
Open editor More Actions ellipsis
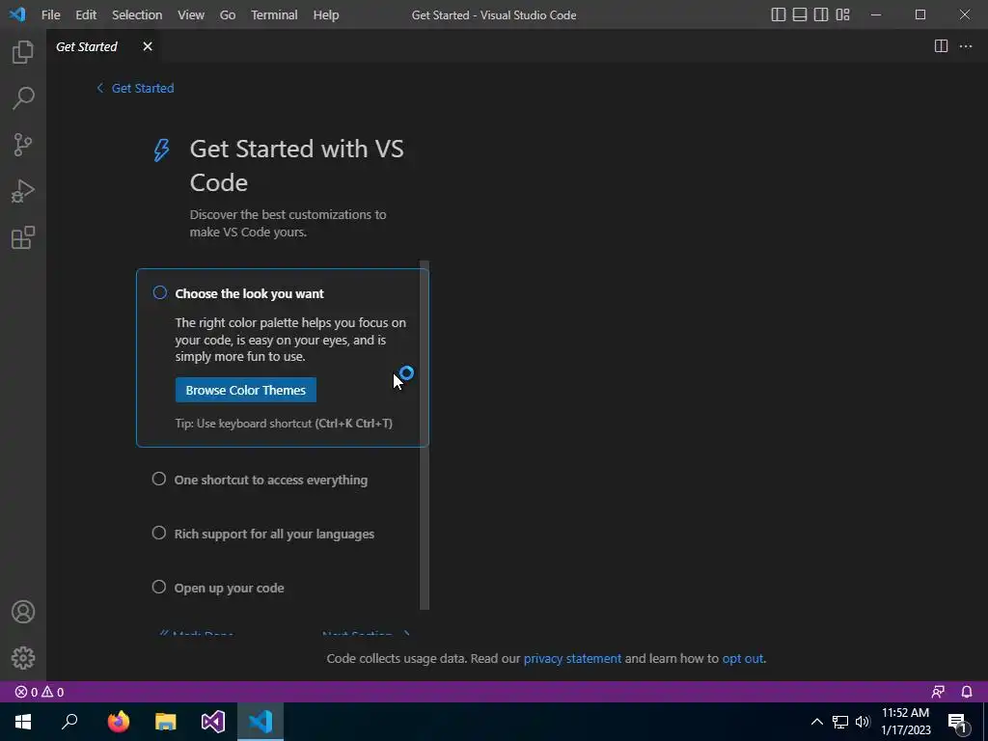pos(965,46)
